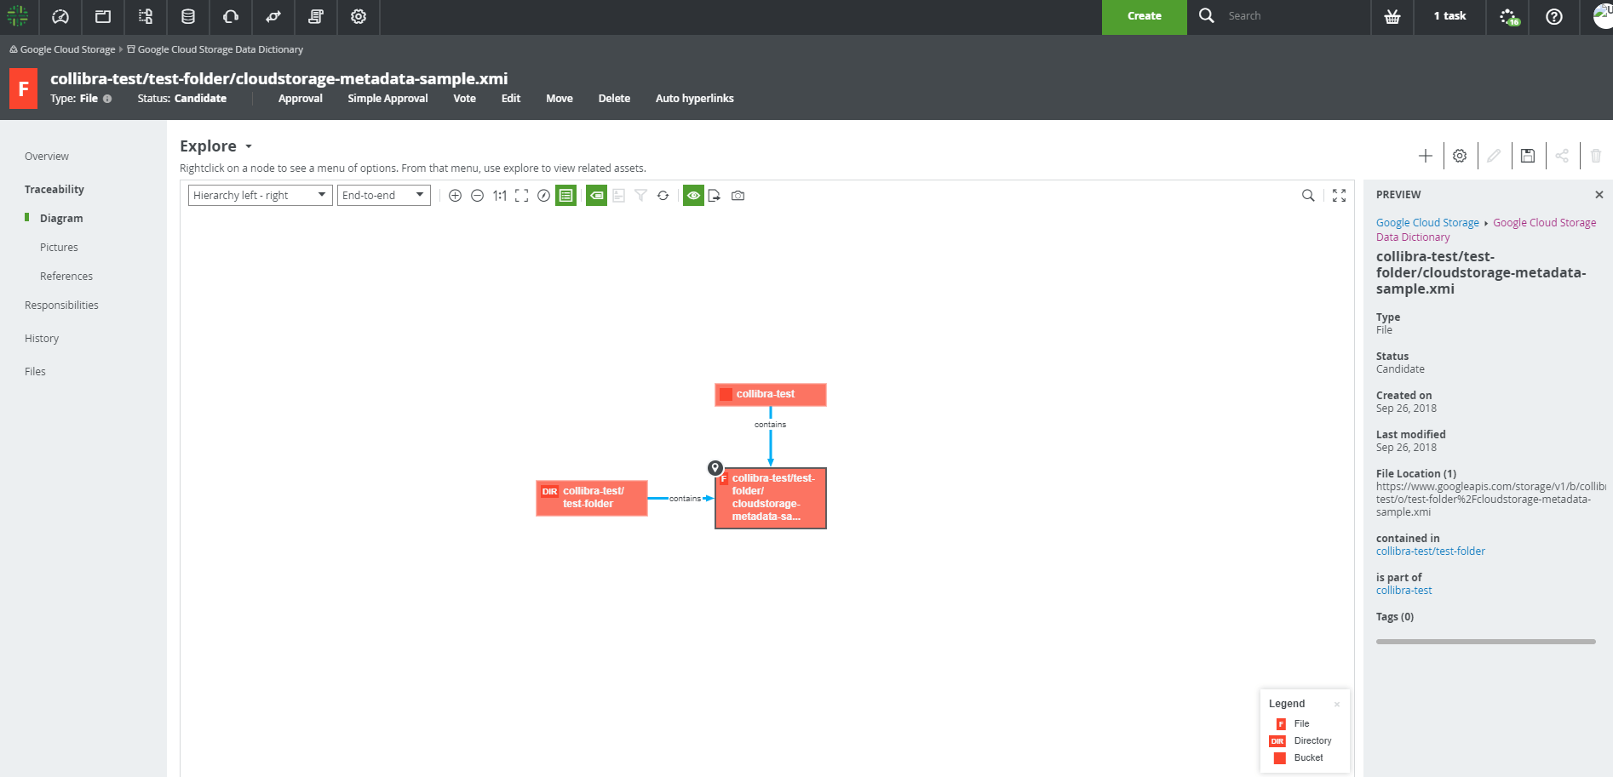Search within the diagram

(1308, 196)
